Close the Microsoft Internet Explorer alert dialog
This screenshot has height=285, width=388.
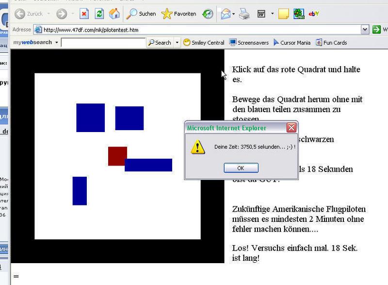(x=291, y=128)
